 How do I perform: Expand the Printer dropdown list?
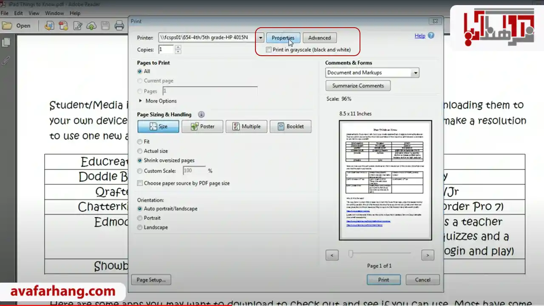[260, 38]
